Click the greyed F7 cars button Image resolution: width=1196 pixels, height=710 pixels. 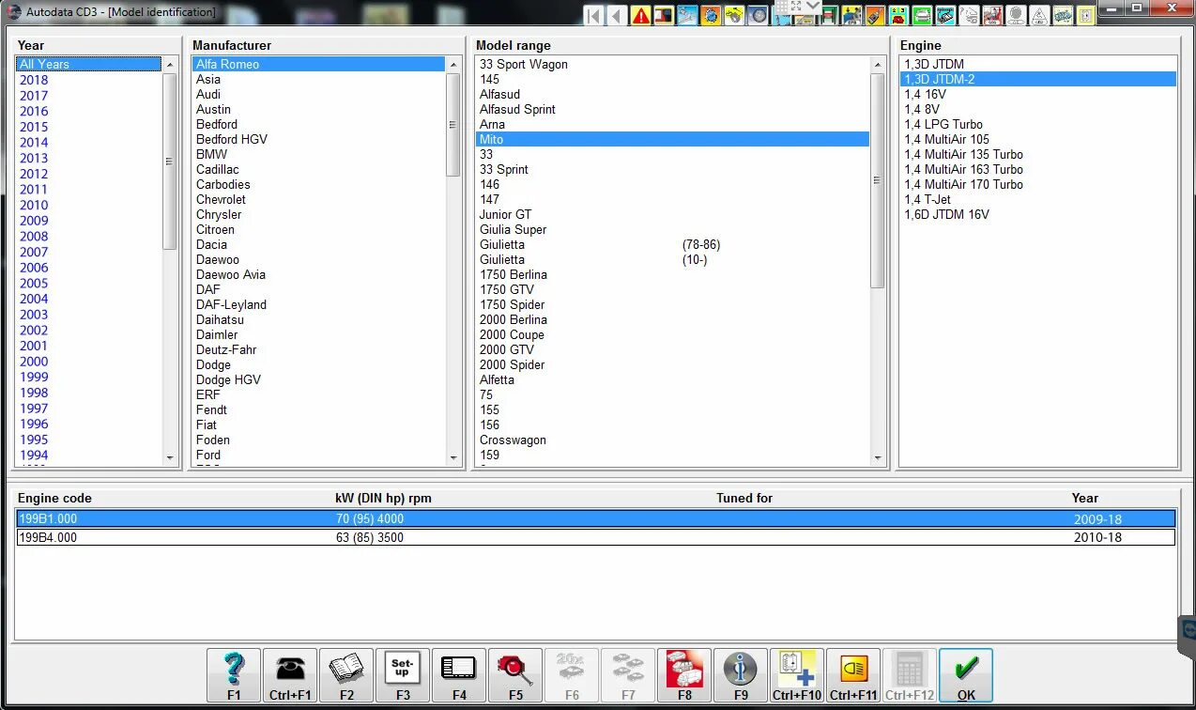(628, 675)
